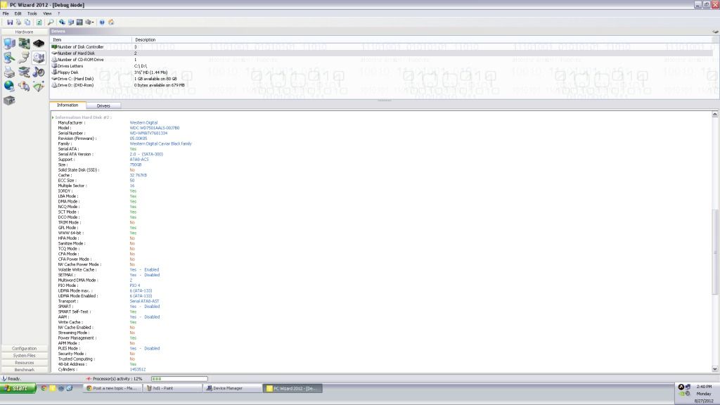Click the Processor activity progress bar

pyautogui.click(x=179, y=379)
